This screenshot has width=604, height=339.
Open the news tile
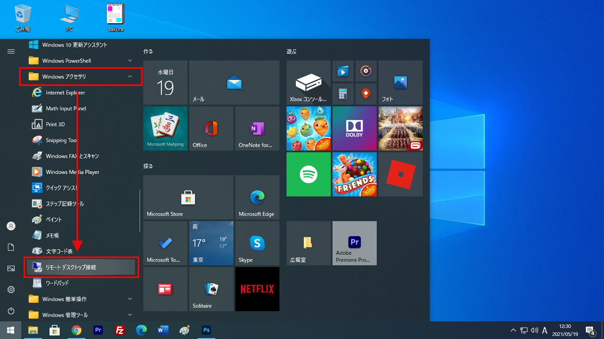[165, 289]
